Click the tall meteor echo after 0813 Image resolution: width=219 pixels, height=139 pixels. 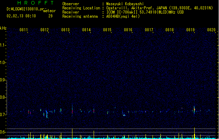[72, 110]
